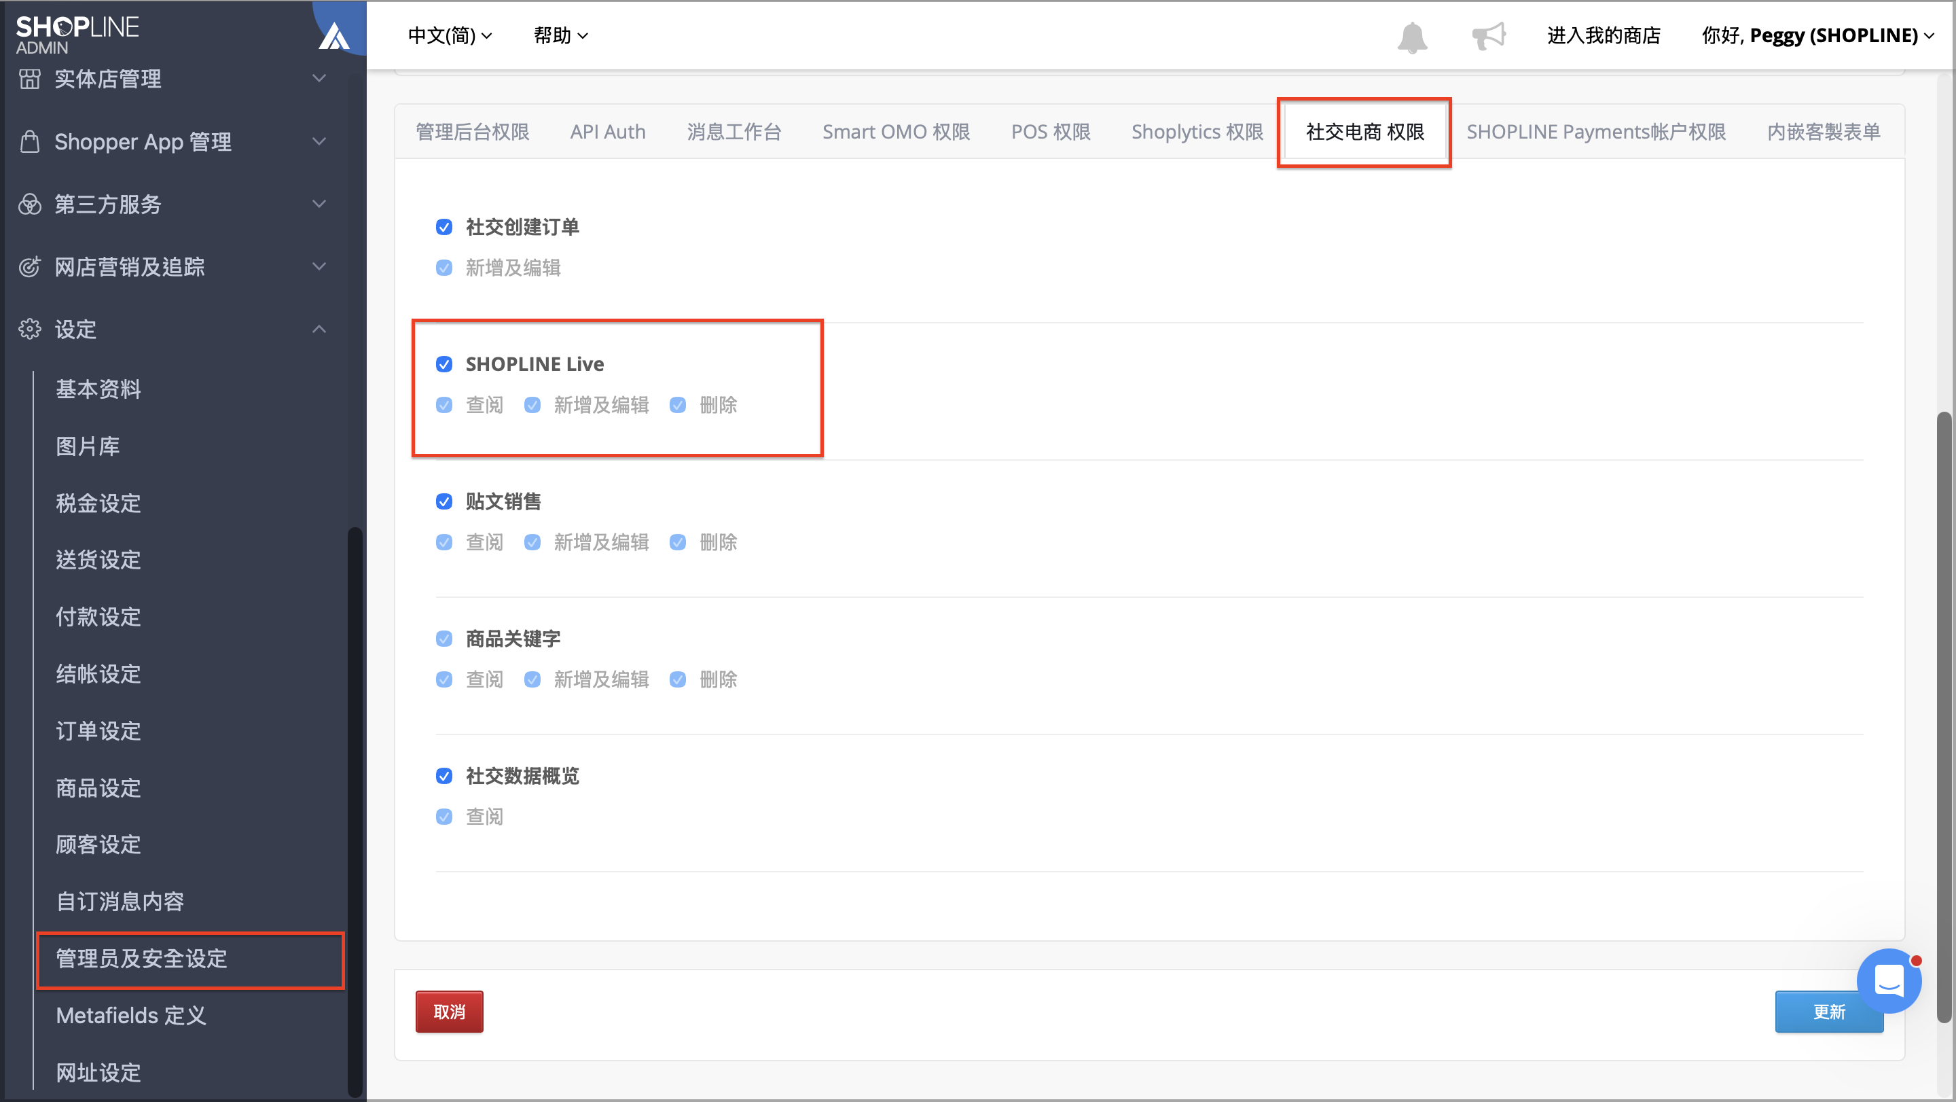
Task: Toggle 删除 under SHOPLINE Live
Action: point(678,405)
